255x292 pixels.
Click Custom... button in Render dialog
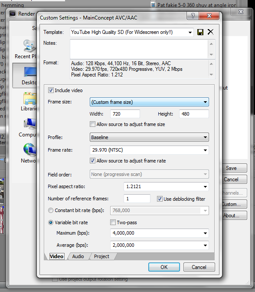235,204
